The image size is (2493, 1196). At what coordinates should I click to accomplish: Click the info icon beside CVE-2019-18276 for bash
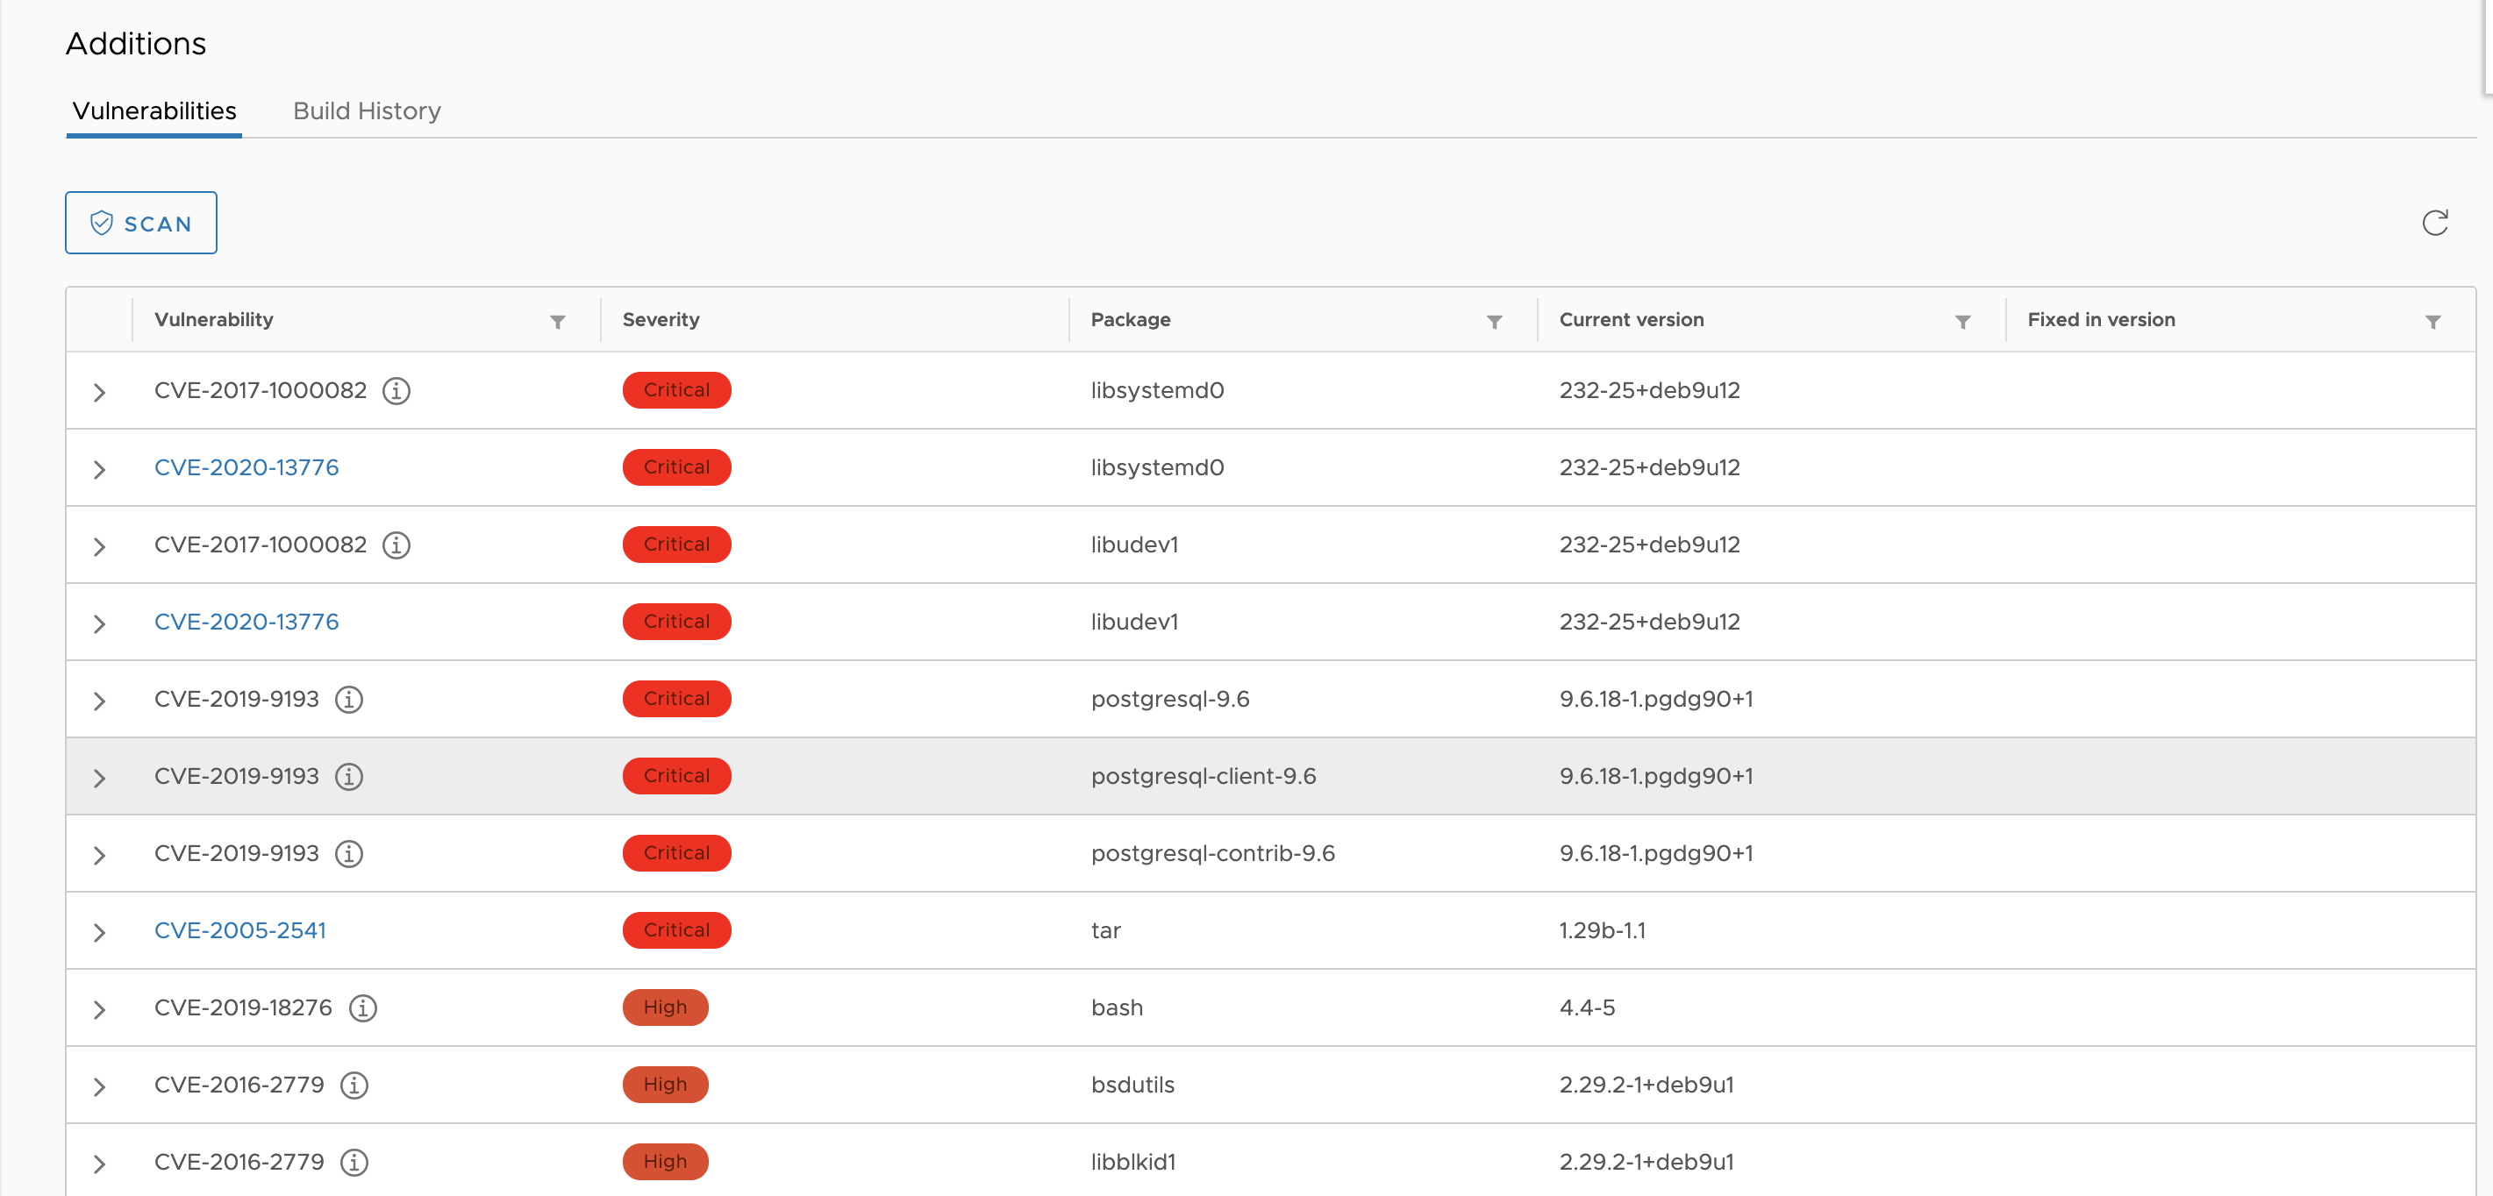(x=363, y=1008)
